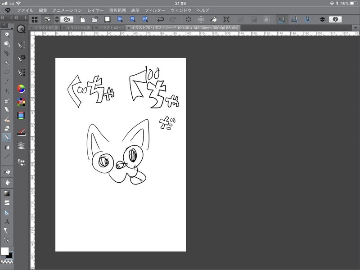Switch to the イラスト52 canvas tab
360x270 pixels.
(x=45, y=28)
